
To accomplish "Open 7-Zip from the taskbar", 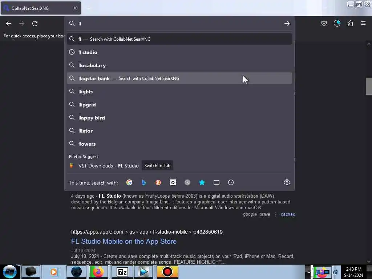I will pos(122,272).
